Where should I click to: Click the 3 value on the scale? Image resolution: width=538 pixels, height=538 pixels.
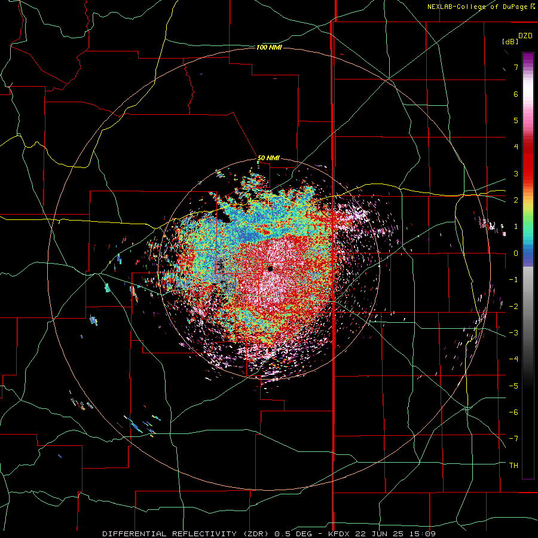coord(516,173)
